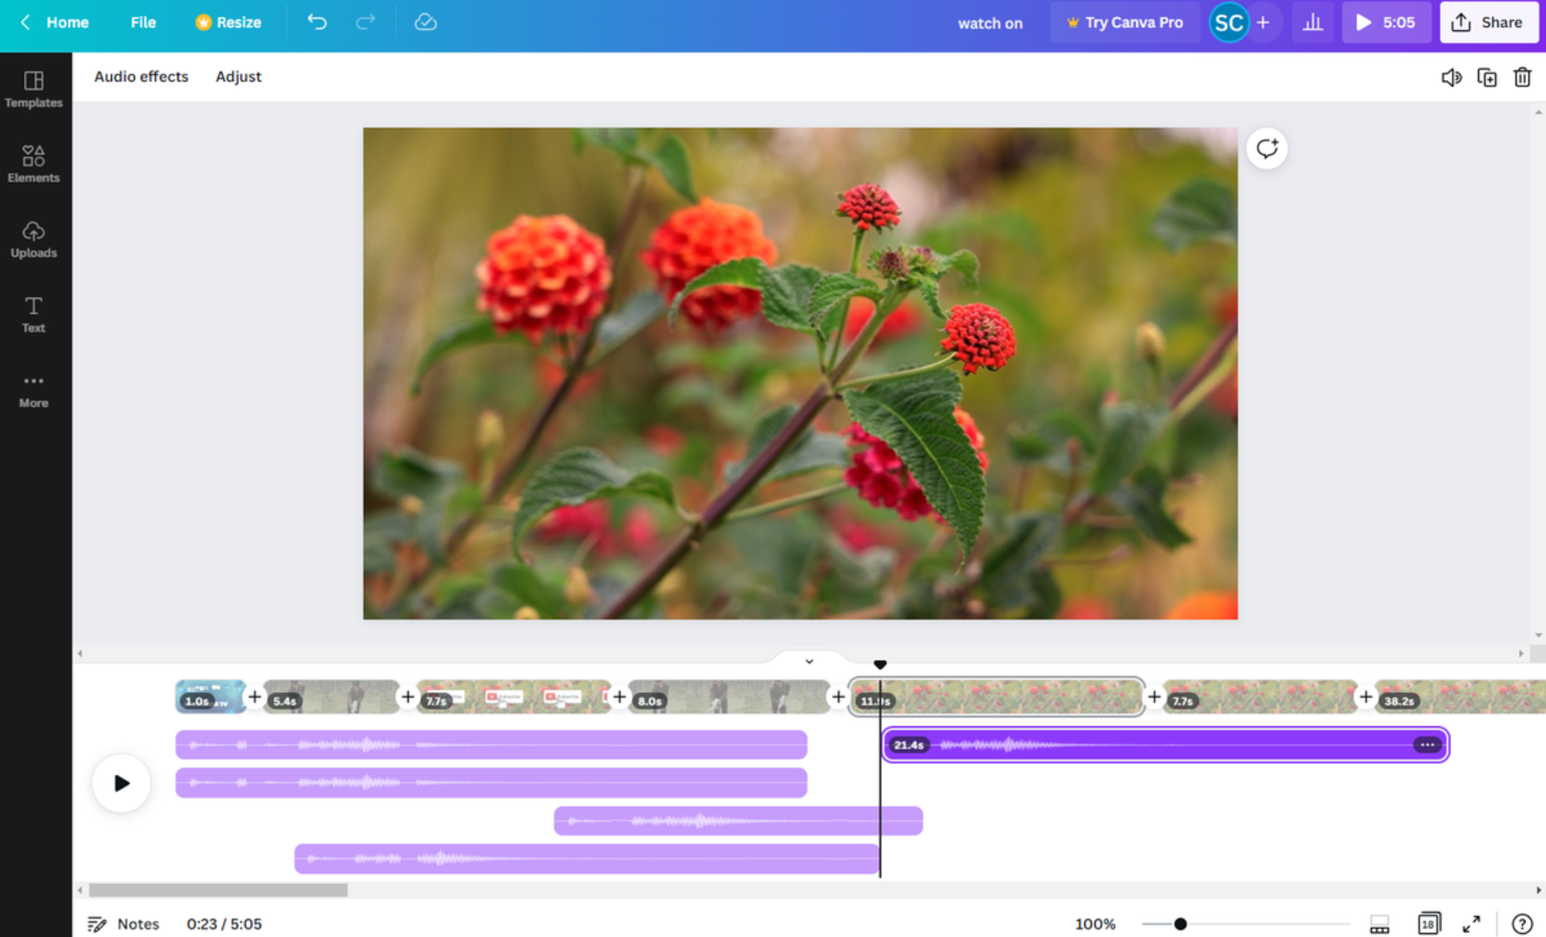Viewport: 1546px width, 937px height.
Task: Open the Audio effects tab
Action: click(141, 77)
